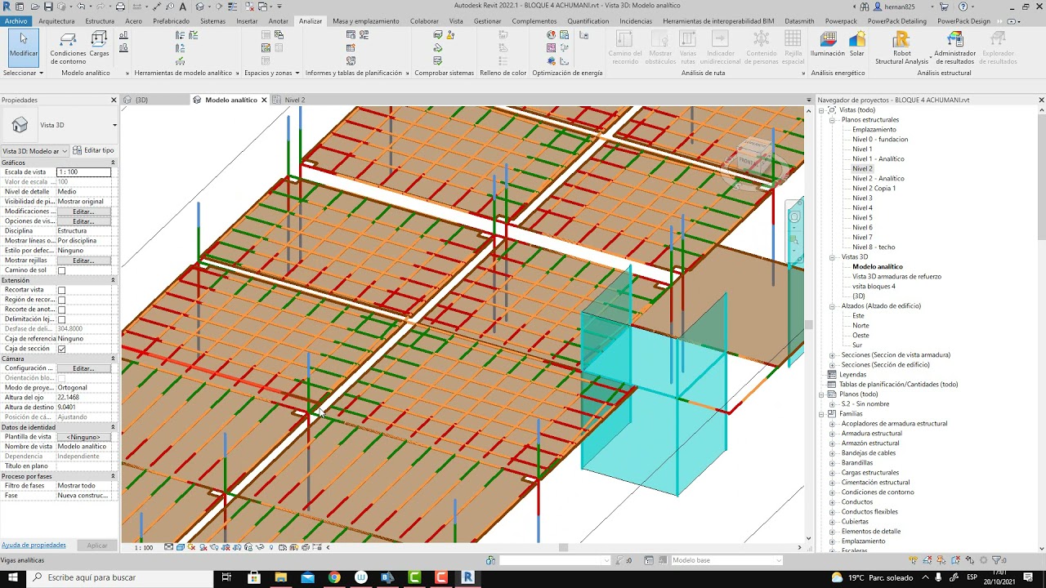Open the Help question mark icon
The height and width of the screenshot is (588, 1046).
pos(961,7)
